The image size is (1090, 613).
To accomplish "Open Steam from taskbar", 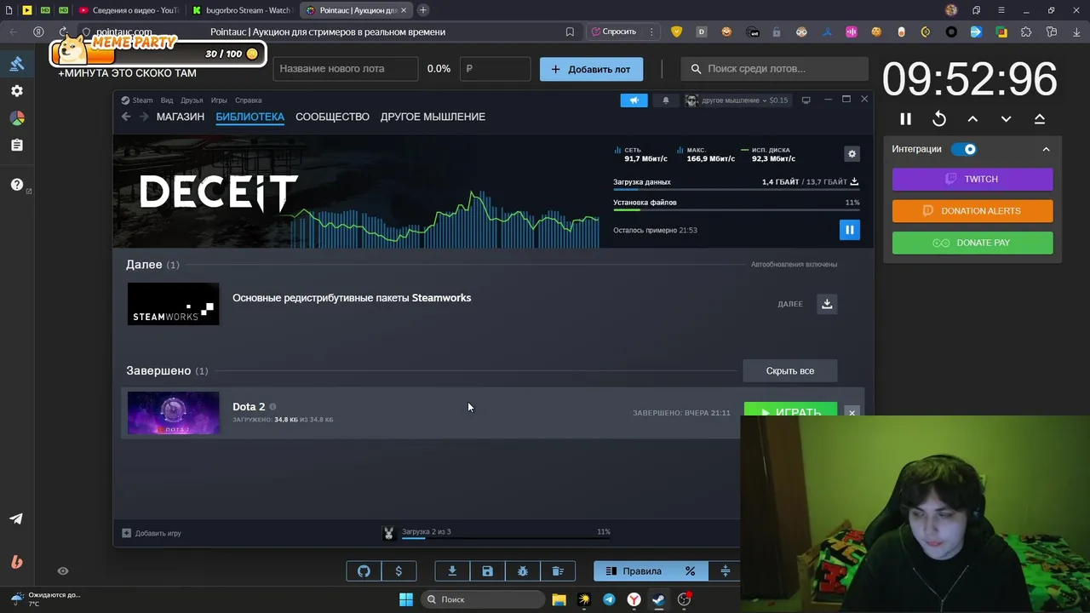I will 658,599.
